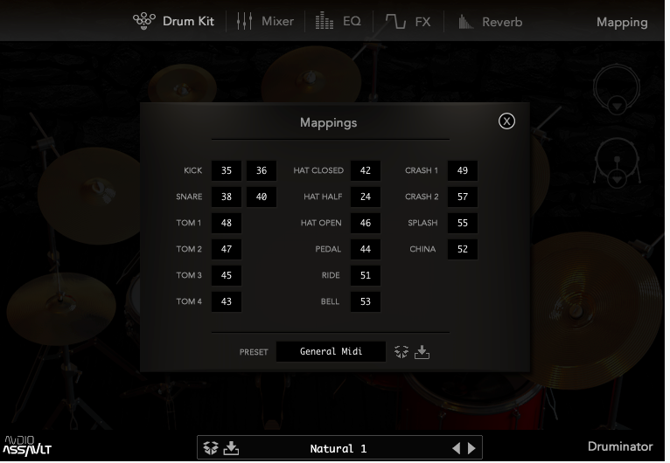
Task: Click the PRESET label
Action: pyautogui.click(x=254, y=352)
